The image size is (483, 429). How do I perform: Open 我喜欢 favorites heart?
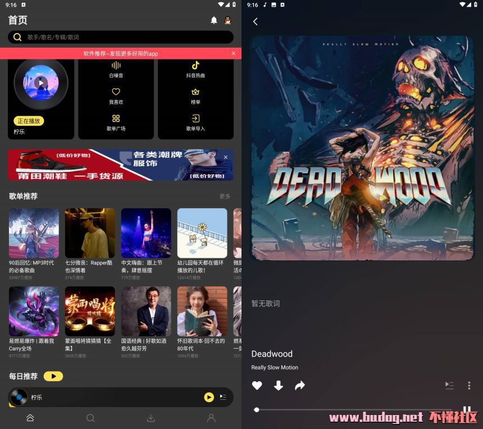tap(116, 96)
